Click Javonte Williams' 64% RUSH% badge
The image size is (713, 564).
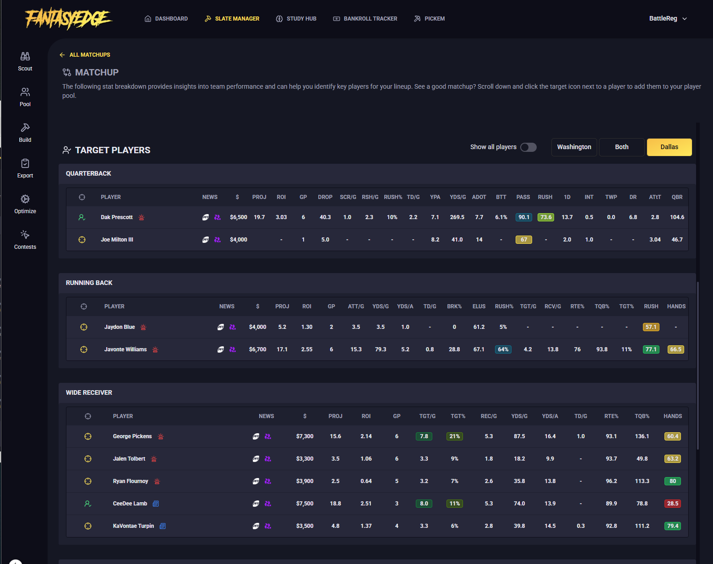click(503, 349)
